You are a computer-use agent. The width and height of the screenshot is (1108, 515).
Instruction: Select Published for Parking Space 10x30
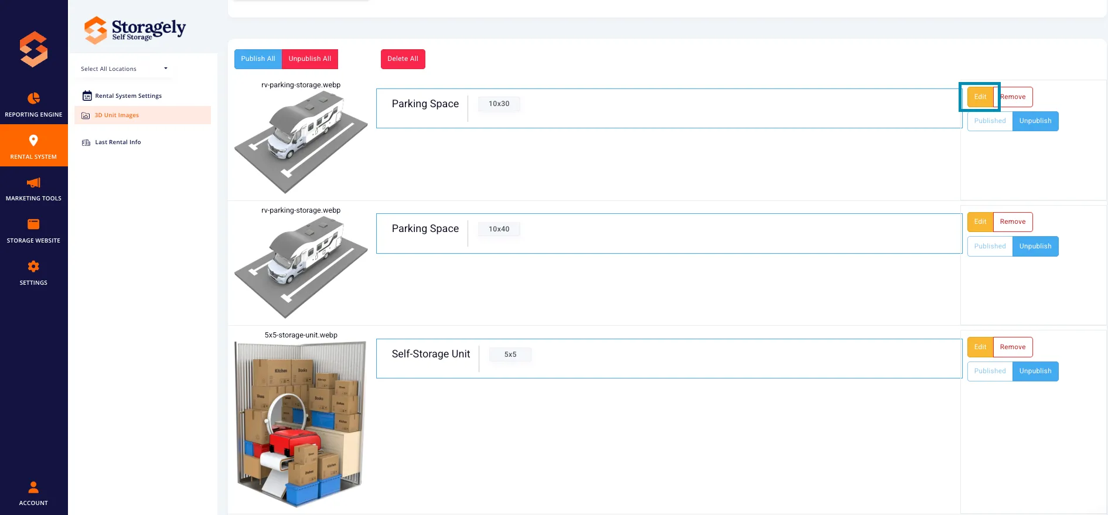click(990, 121)
